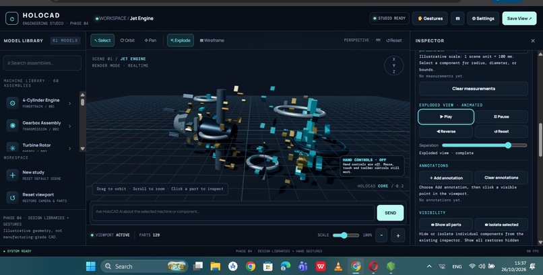The image size is (543, 275).
Task: Click the HoloCAD logo icon
Action: 11,18
